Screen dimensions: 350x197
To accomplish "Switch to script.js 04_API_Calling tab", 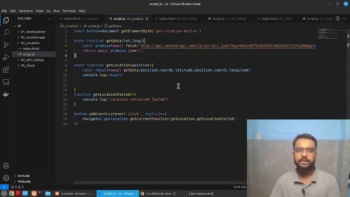I will click(229, 19).
